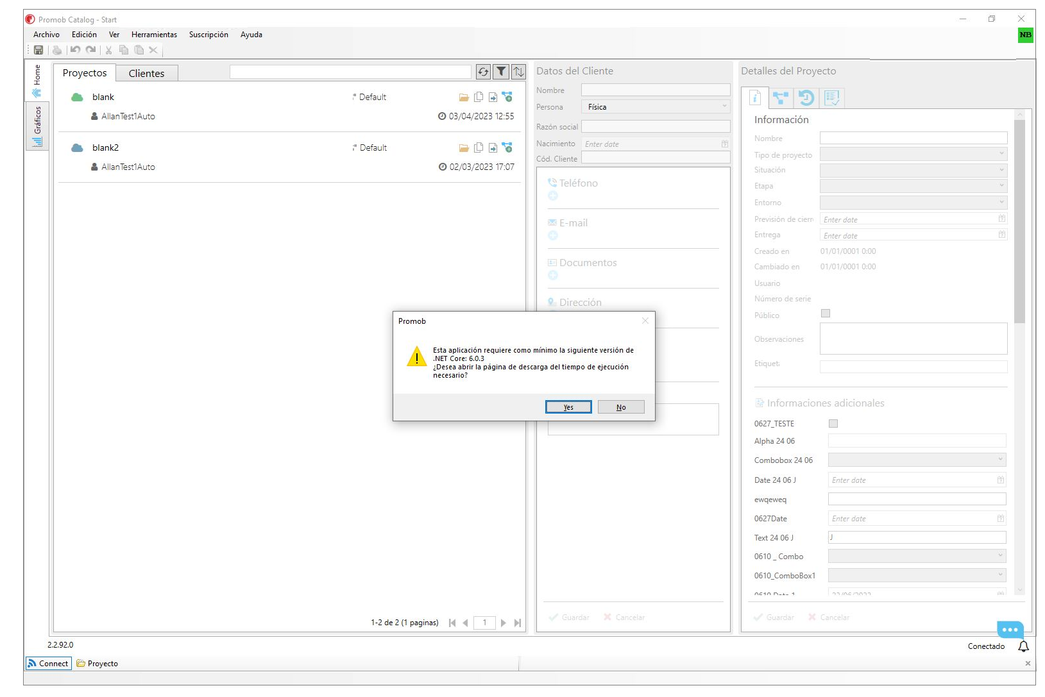The image size is (1045, 697).
Task: Click the Save icon in the toolbar
Action: tap(38, 50)
